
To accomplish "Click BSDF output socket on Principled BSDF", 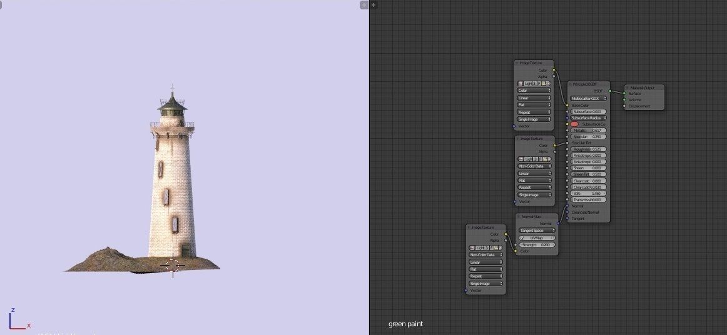I will pos(610,91).
